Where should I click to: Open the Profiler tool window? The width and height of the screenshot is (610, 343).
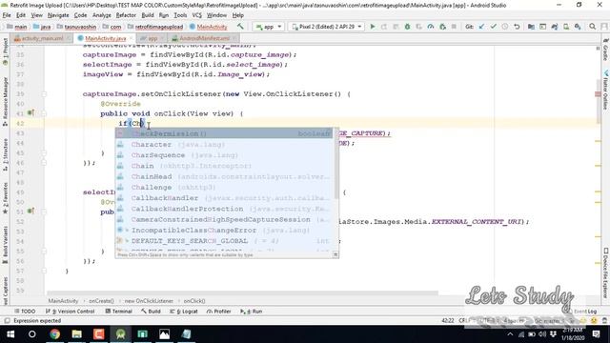point(218,312)
